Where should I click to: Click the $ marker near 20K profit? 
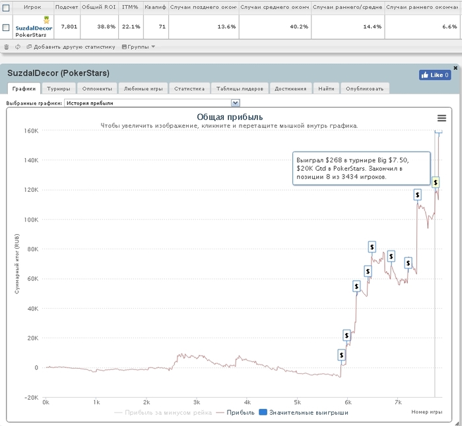(x=346, y=335)
